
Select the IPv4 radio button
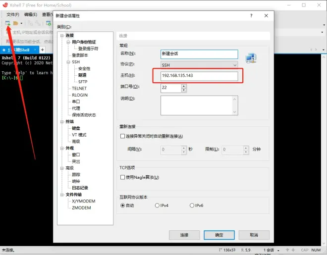tap(157, 205)
